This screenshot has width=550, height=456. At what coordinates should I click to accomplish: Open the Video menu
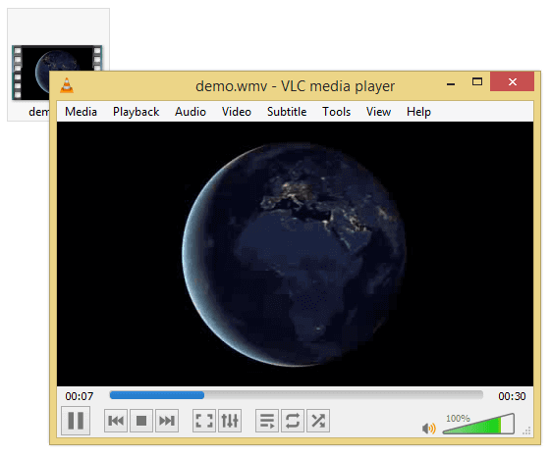[237, 112]
